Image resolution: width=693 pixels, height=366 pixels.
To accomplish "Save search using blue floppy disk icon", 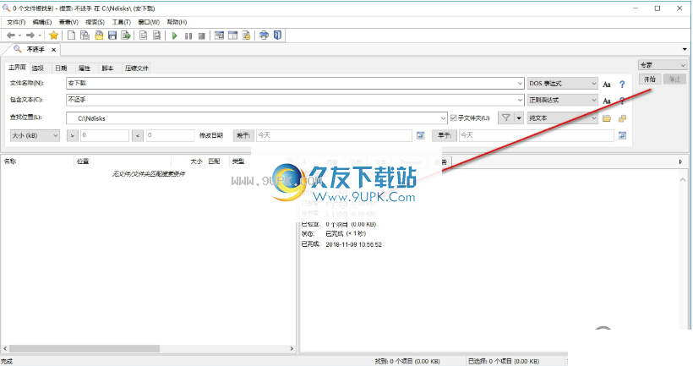I will 112,36.
